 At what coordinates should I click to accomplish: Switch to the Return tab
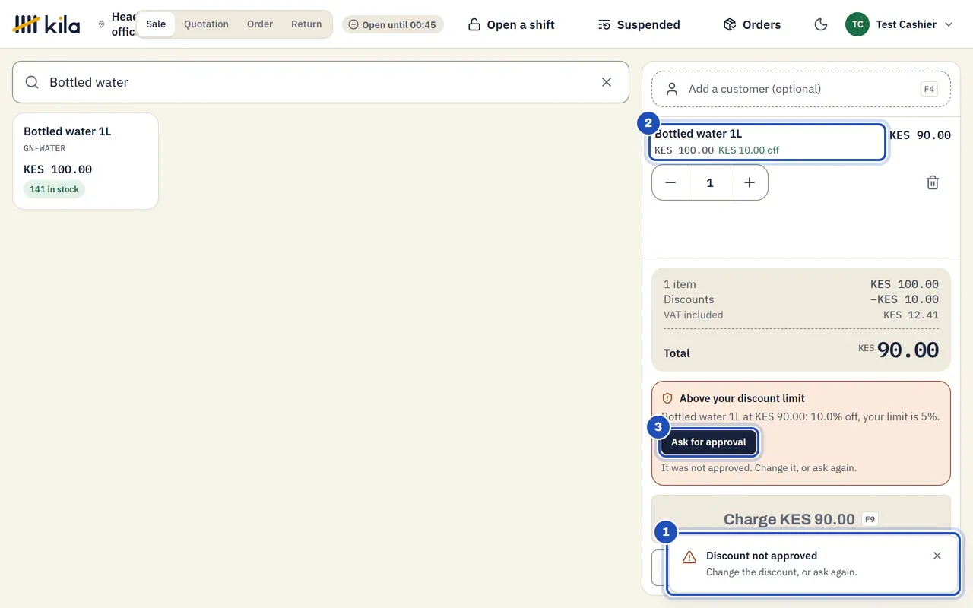306,24
